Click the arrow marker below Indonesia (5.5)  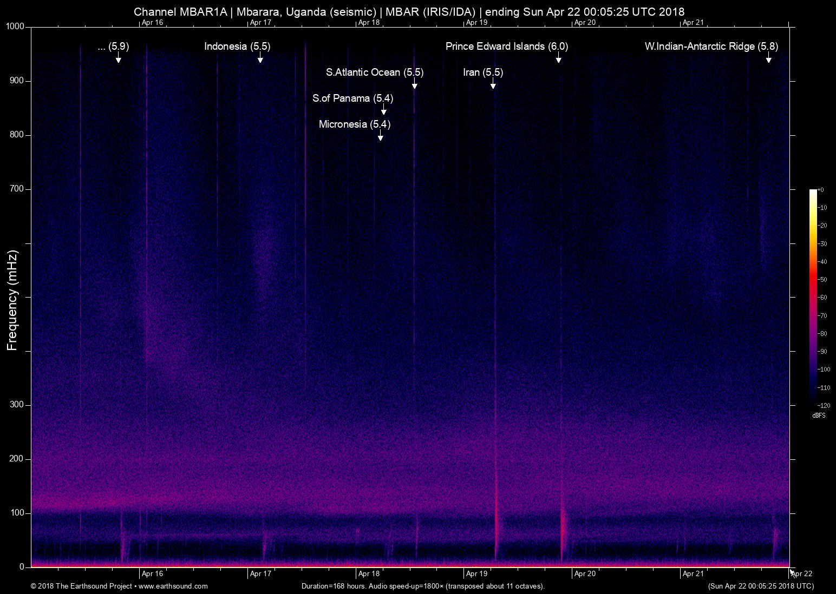[x=260, y=58]
